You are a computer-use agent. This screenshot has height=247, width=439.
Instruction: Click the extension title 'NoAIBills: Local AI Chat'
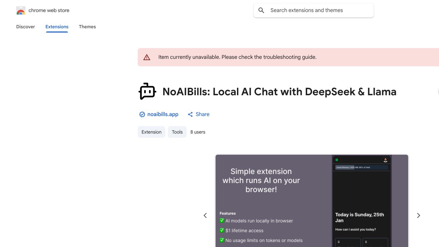pyautogui.click(x=279, y=92)
